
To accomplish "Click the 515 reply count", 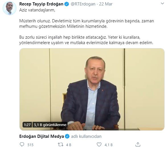I will pyautogui.click(x=31, y=145).
